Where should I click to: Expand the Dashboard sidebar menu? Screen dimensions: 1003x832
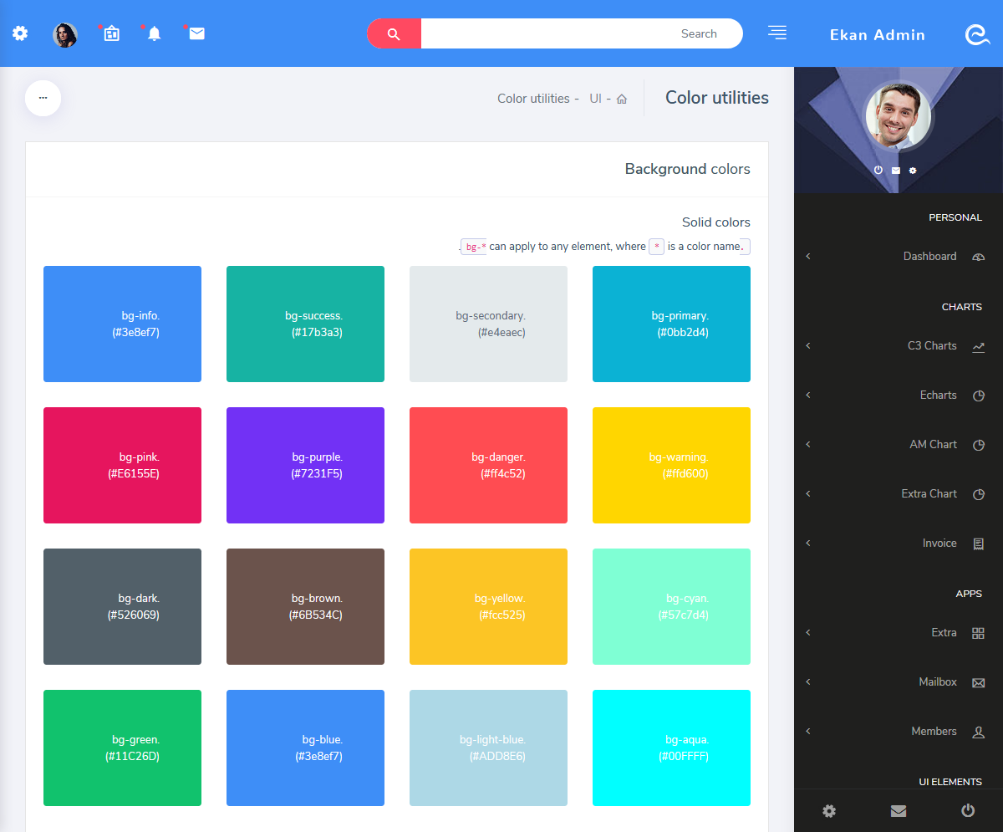tap(929, 257)
